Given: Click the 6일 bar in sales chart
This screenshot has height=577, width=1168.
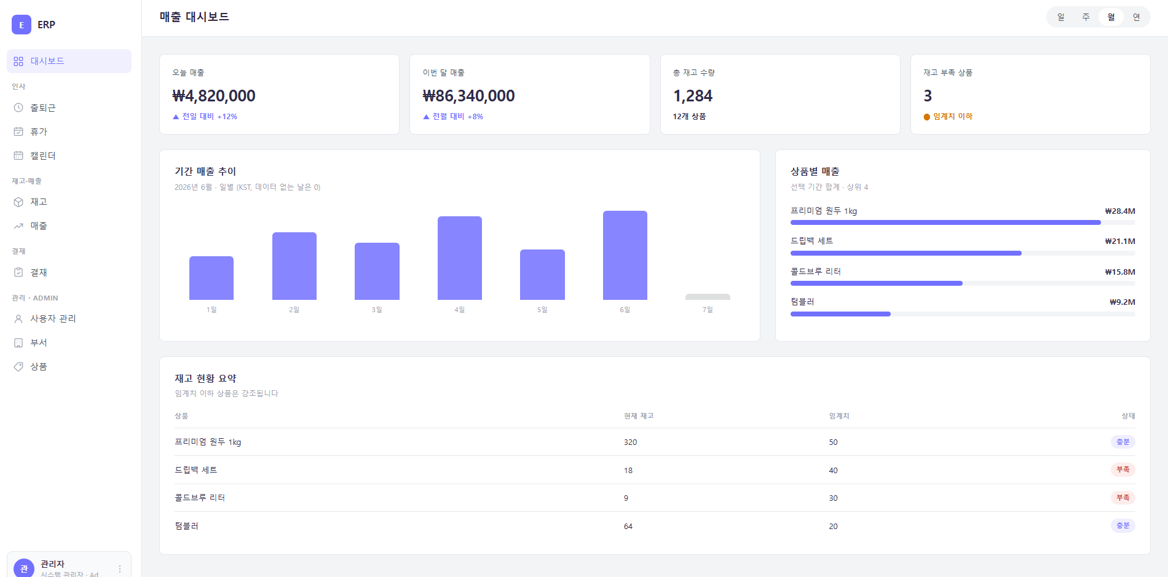Looking at the screenshot, I should [x=625, y=255].
